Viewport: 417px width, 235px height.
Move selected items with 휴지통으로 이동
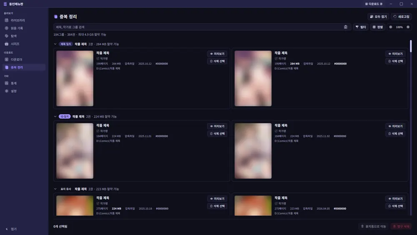pyautogui.click(x=373, y=226)
